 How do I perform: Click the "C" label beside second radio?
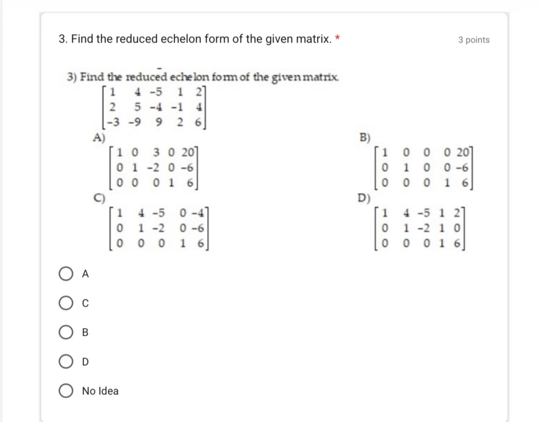point(85,303)
